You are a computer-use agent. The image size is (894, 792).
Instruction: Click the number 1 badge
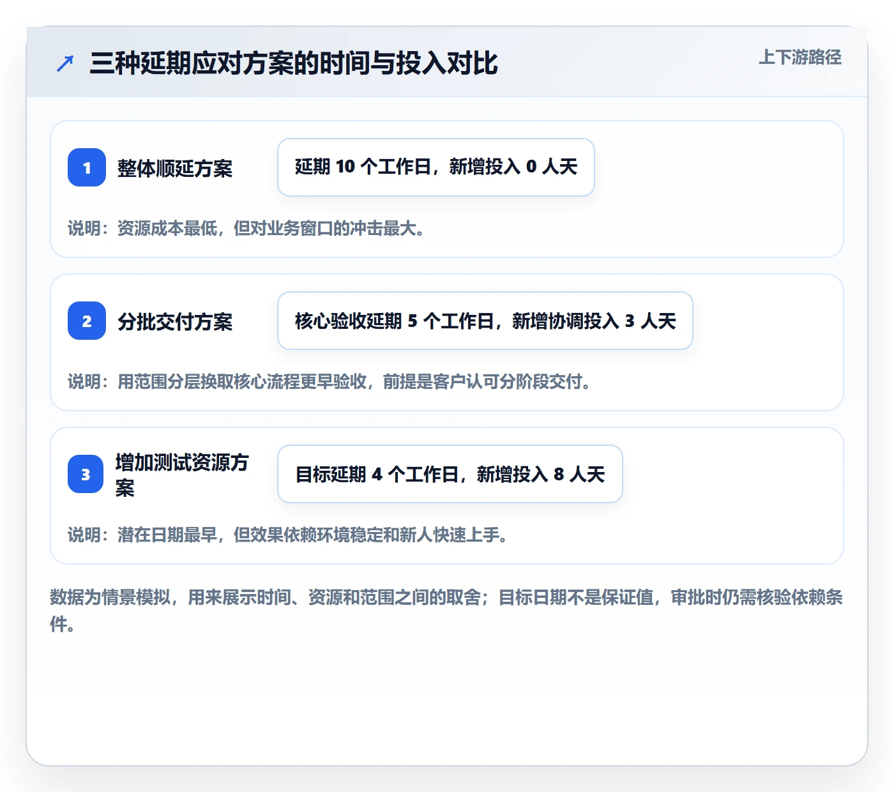[87, 167]
